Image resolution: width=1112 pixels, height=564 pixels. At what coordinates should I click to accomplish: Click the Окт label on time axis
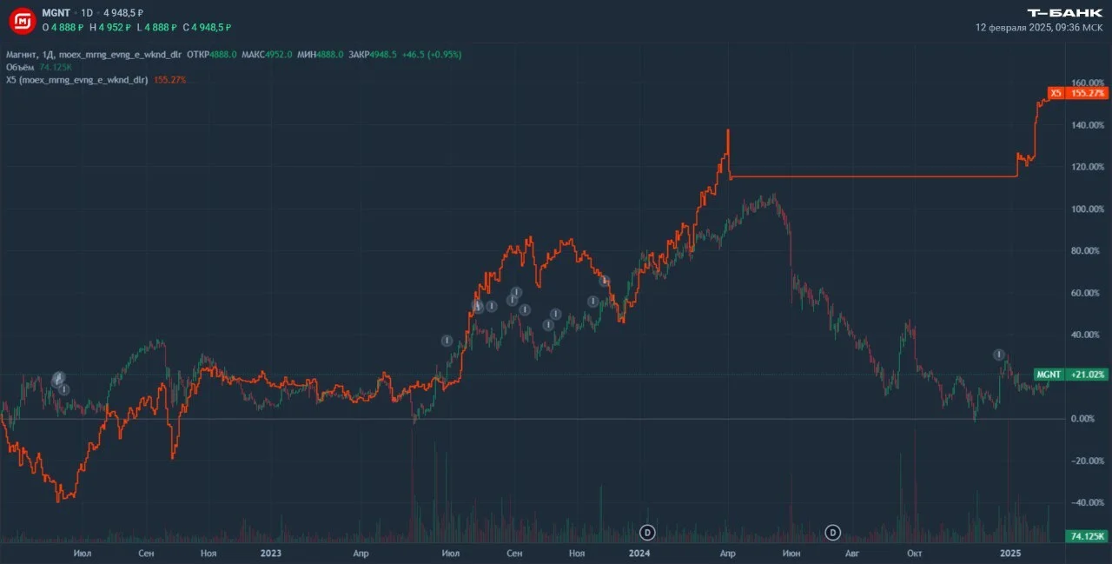click(x=914, y=553)
